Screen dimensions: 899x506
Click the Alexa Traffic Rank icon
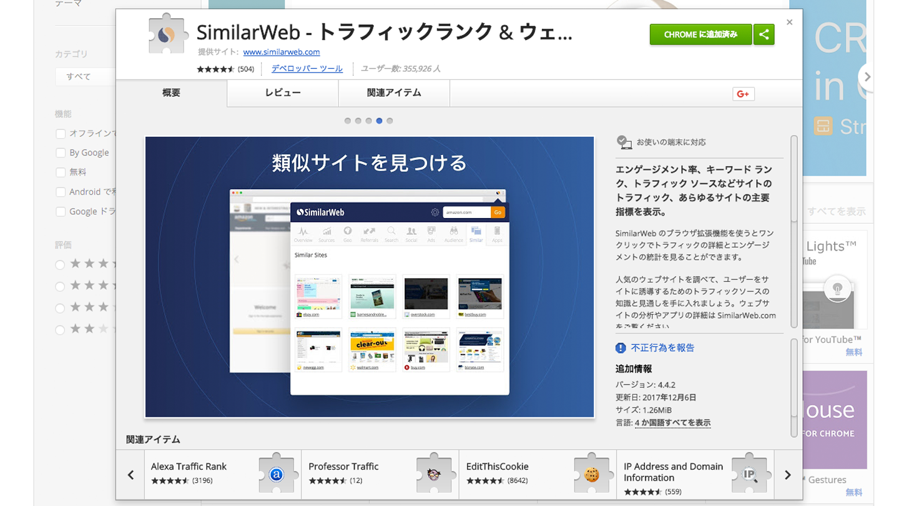(x=277, y=474)
